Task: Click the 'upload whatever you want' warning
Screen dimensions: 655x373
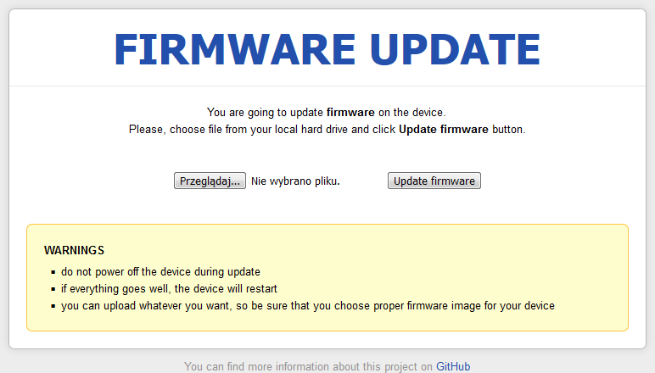Action: 307,305
